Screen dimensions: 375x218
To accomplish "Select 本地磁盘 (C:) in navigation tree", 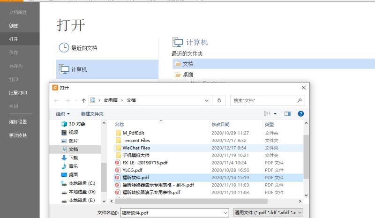I will click(x=82, y=183).
